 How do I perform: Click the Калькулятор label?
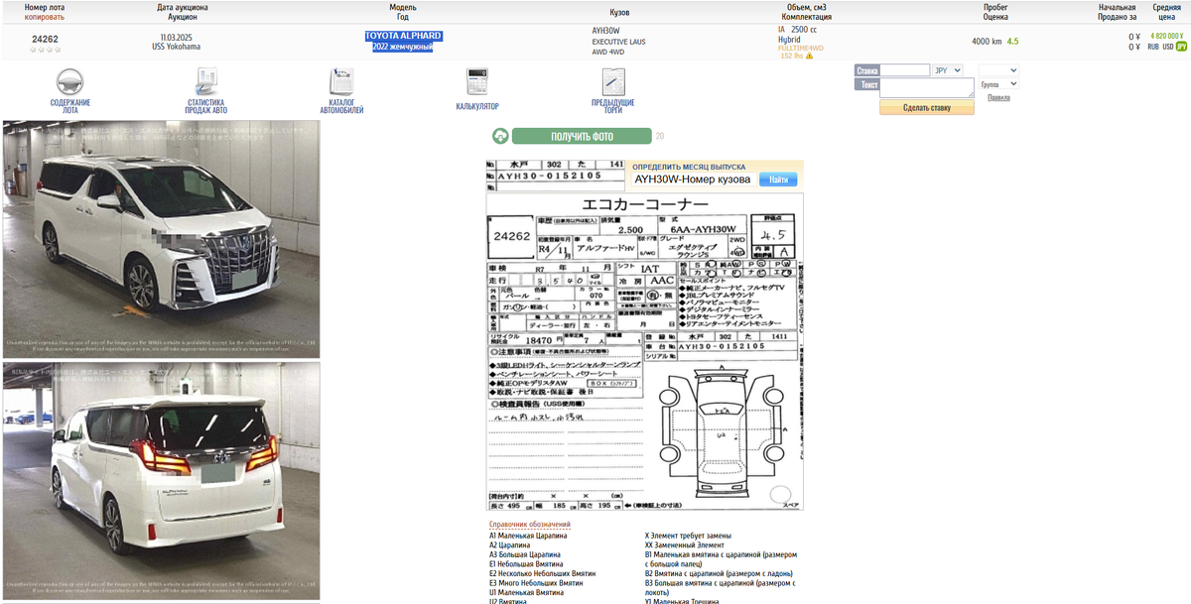tap(477, 106)
